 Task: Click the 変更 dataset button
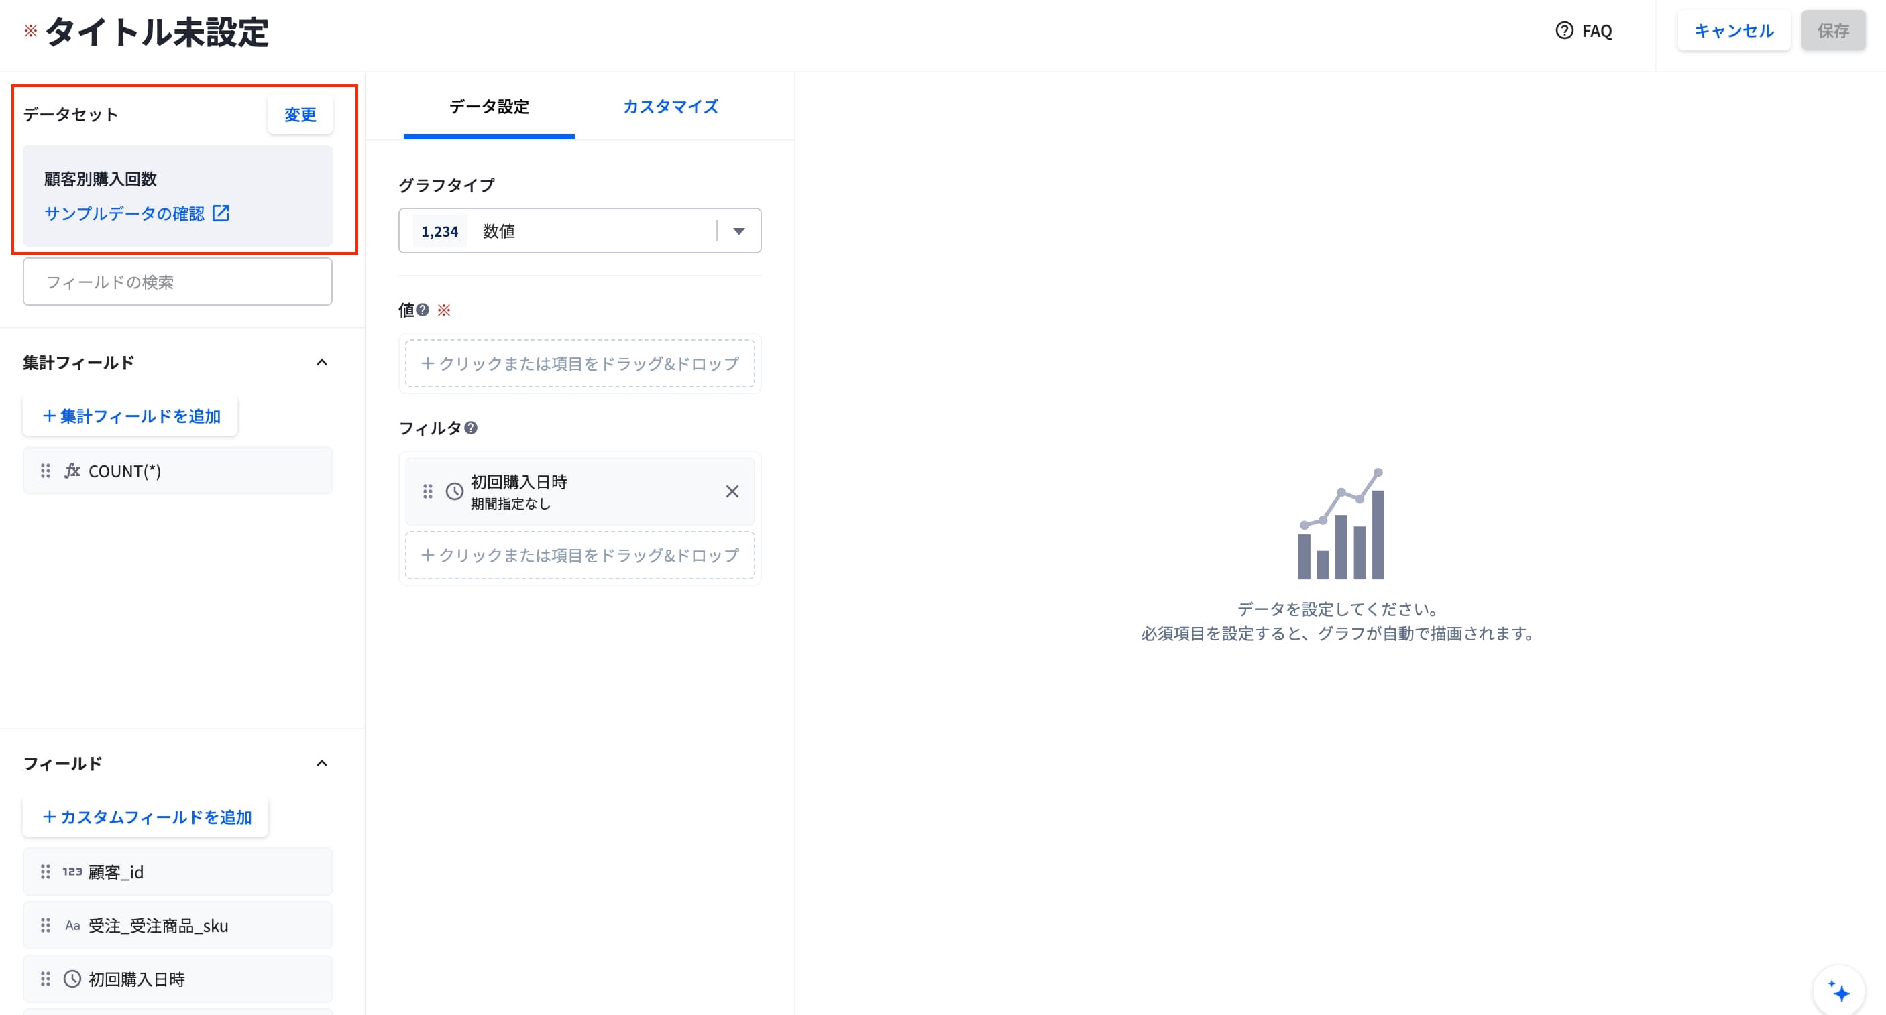[300, 114]
